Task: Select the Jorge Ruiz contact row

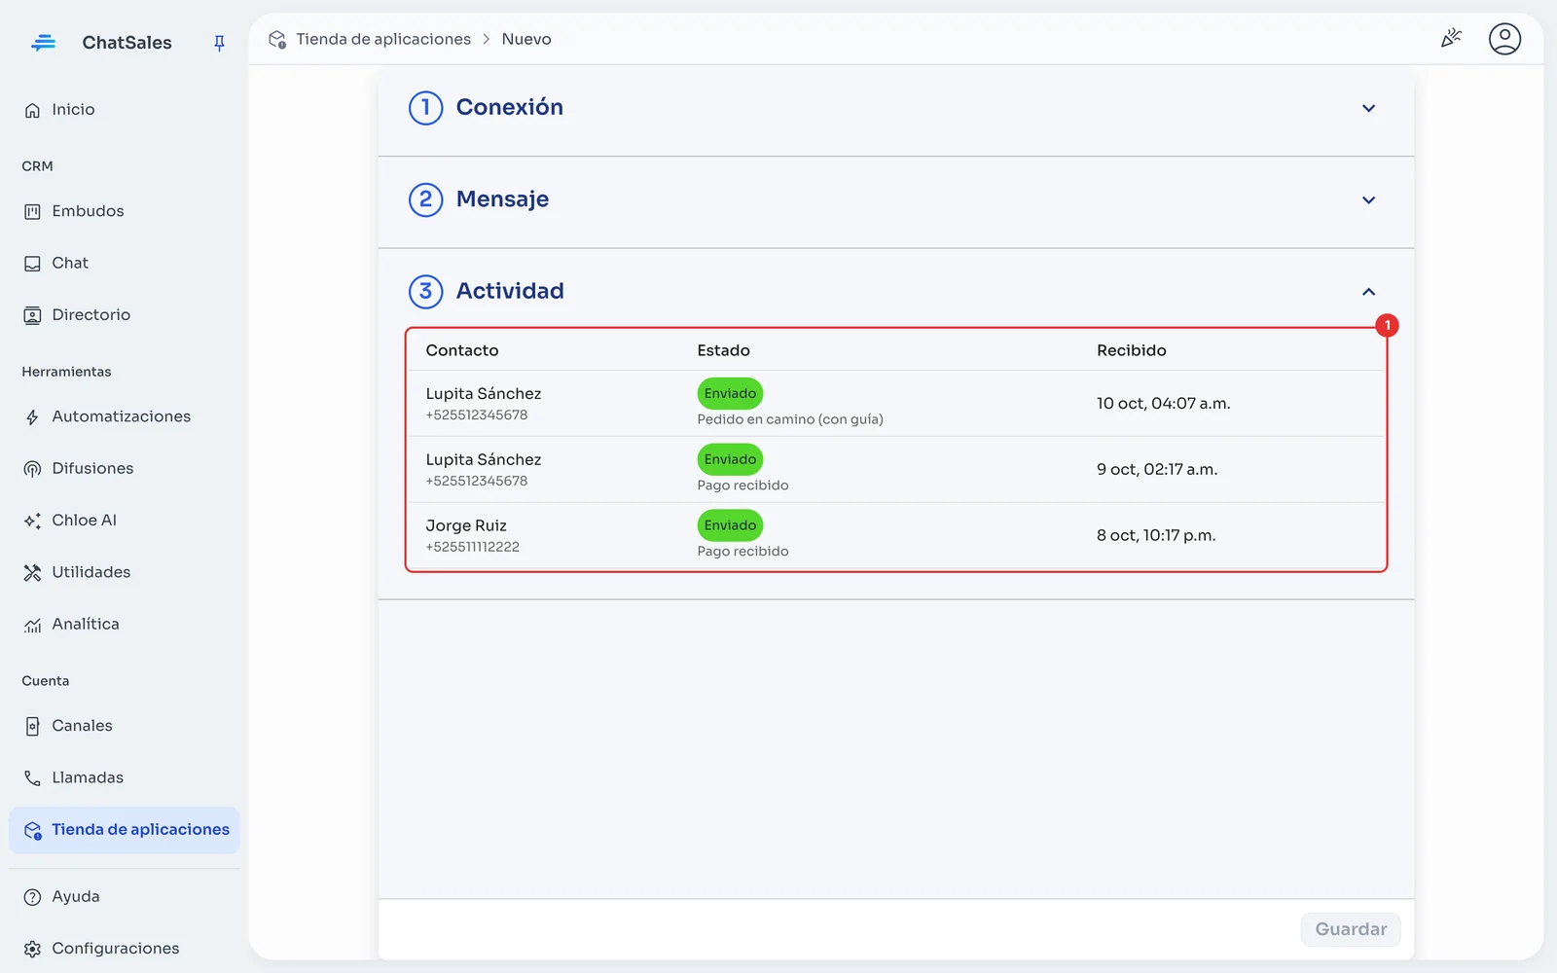Action: pyautogui.click(x=895, y=536)
